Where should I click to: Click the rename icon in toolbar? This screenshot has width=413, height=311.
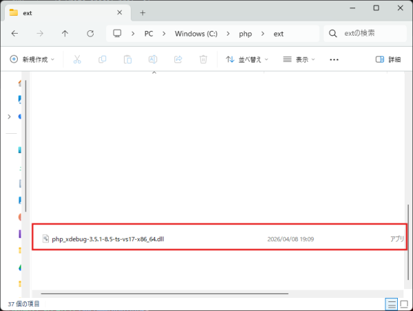[153, 59]
